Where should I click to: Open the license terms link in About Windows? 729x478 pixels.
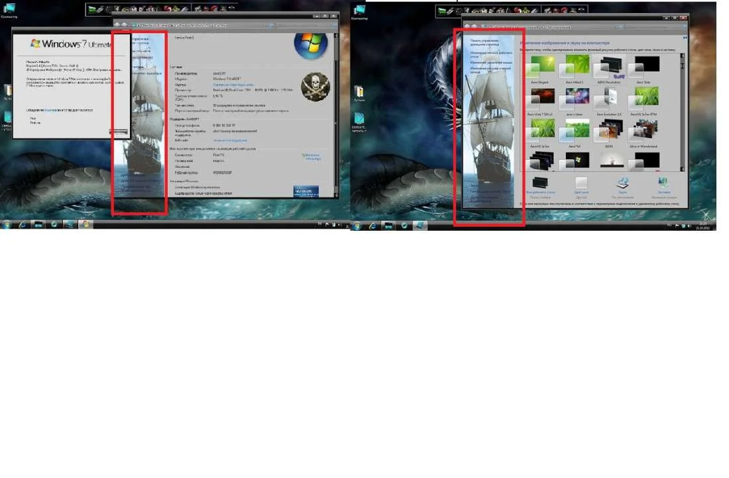coord(50,110)
